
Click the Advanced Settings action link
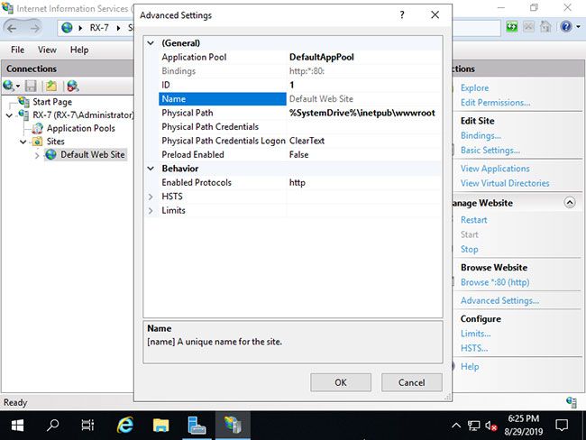click(499, 300)
